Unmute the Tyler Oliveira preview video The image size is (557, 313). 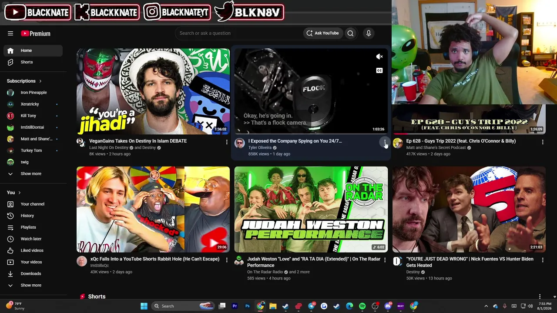point(379,57)
